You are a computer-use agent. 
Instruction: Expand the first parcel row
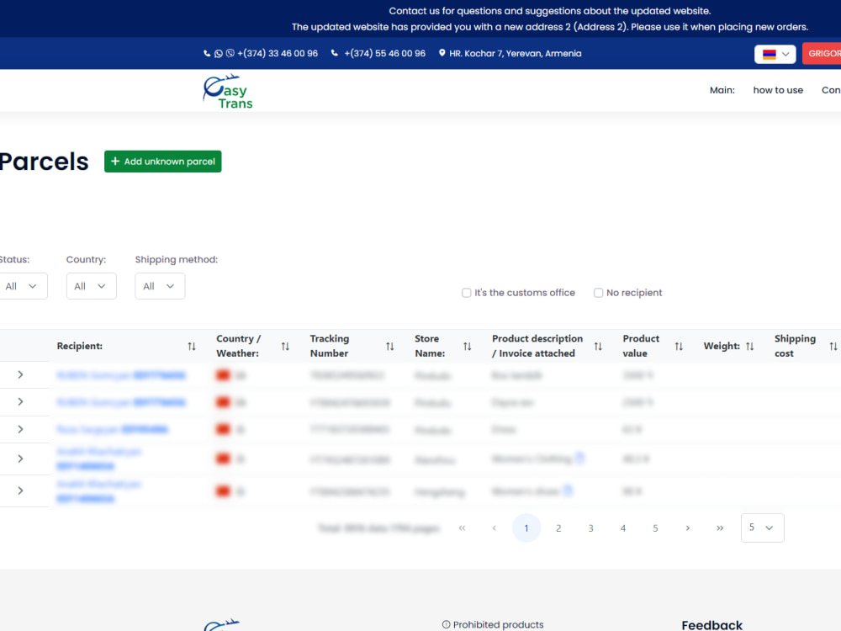(x=20, y=374)
